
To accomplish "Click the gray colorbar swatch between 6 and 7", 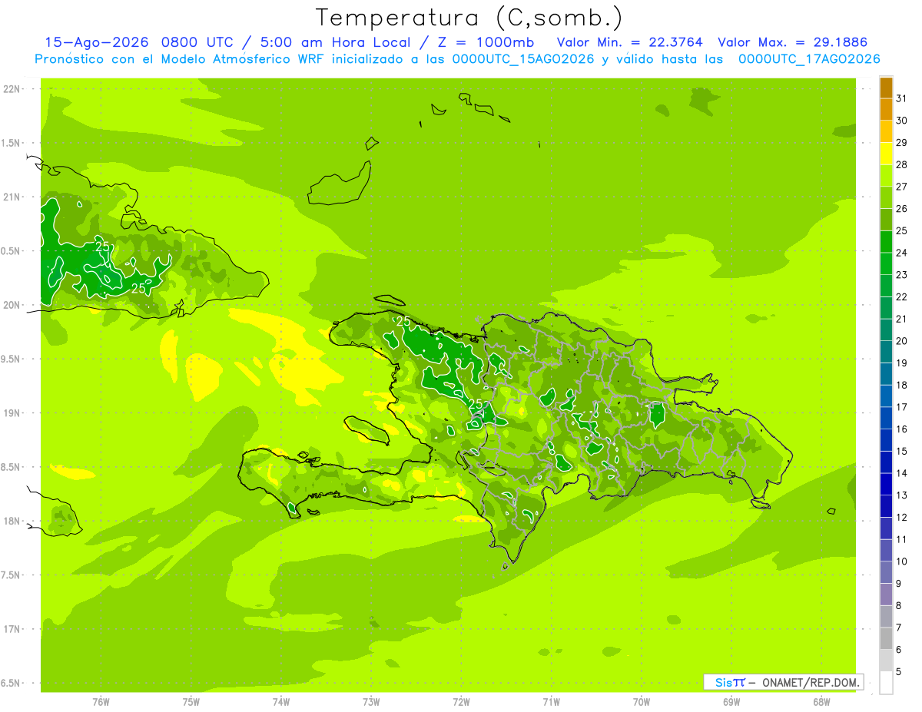I will 886,638.
